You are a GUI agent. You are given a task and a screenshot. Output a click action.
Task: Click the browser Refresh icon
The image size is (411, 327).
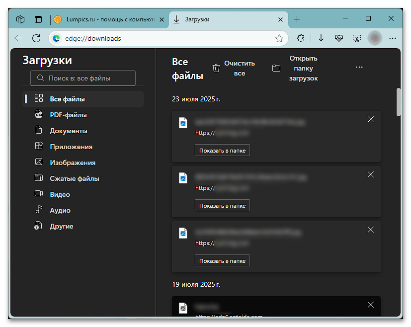coord(36,38)
